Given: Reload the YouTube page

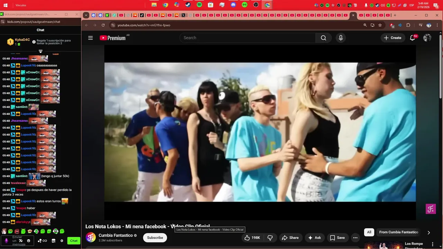Looking at the screenshot, I should pyautogui.click(x=103, y=25).
